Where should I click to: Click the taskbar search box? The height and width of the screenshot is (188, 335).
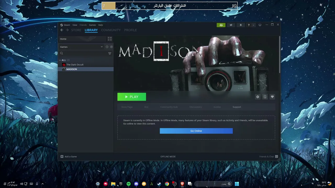[x=214, y=184]
